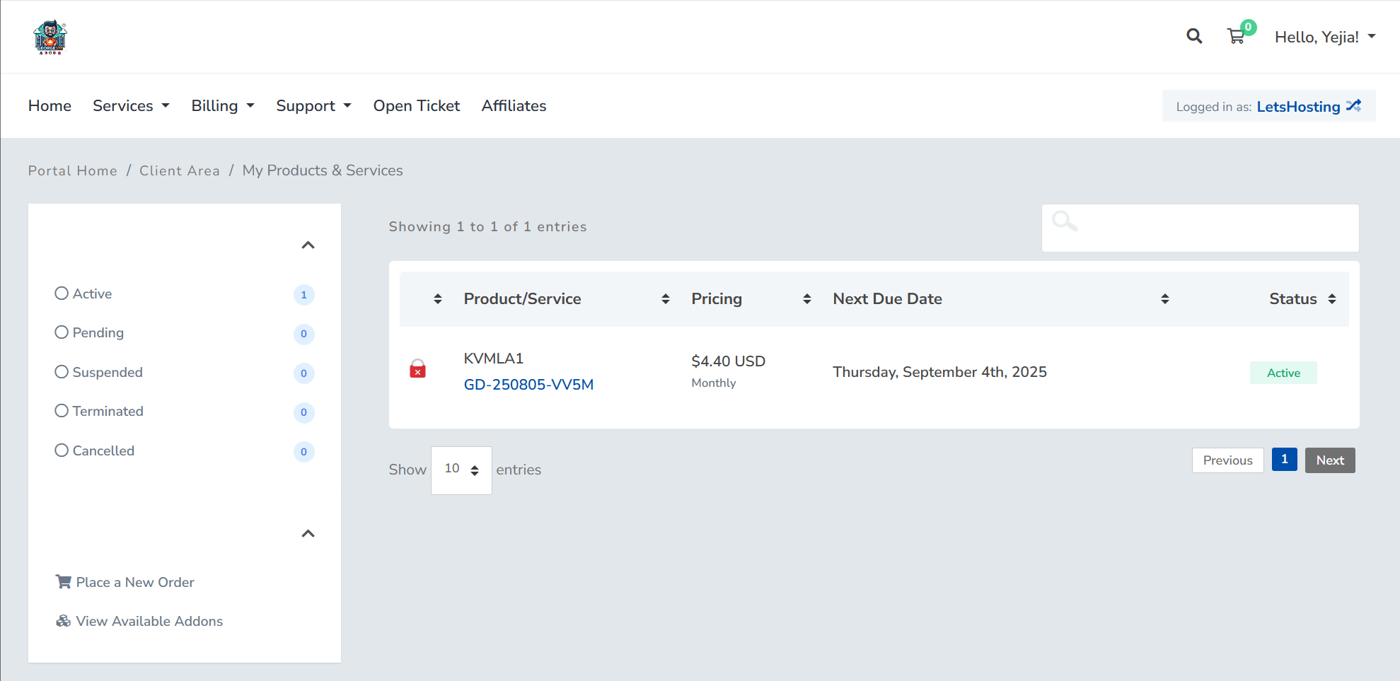Screen dimensions: 1400x681
Task: Sort by the first unlabeled column arrows
Action: click(438, 299)
